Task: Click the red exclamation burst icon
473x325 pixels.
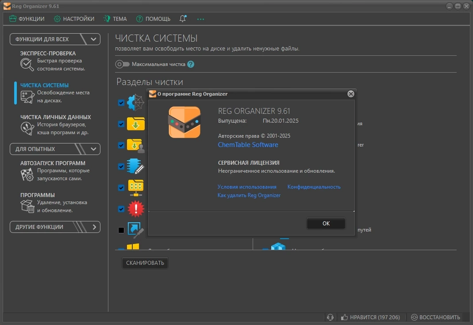Action: click(136, 209)
